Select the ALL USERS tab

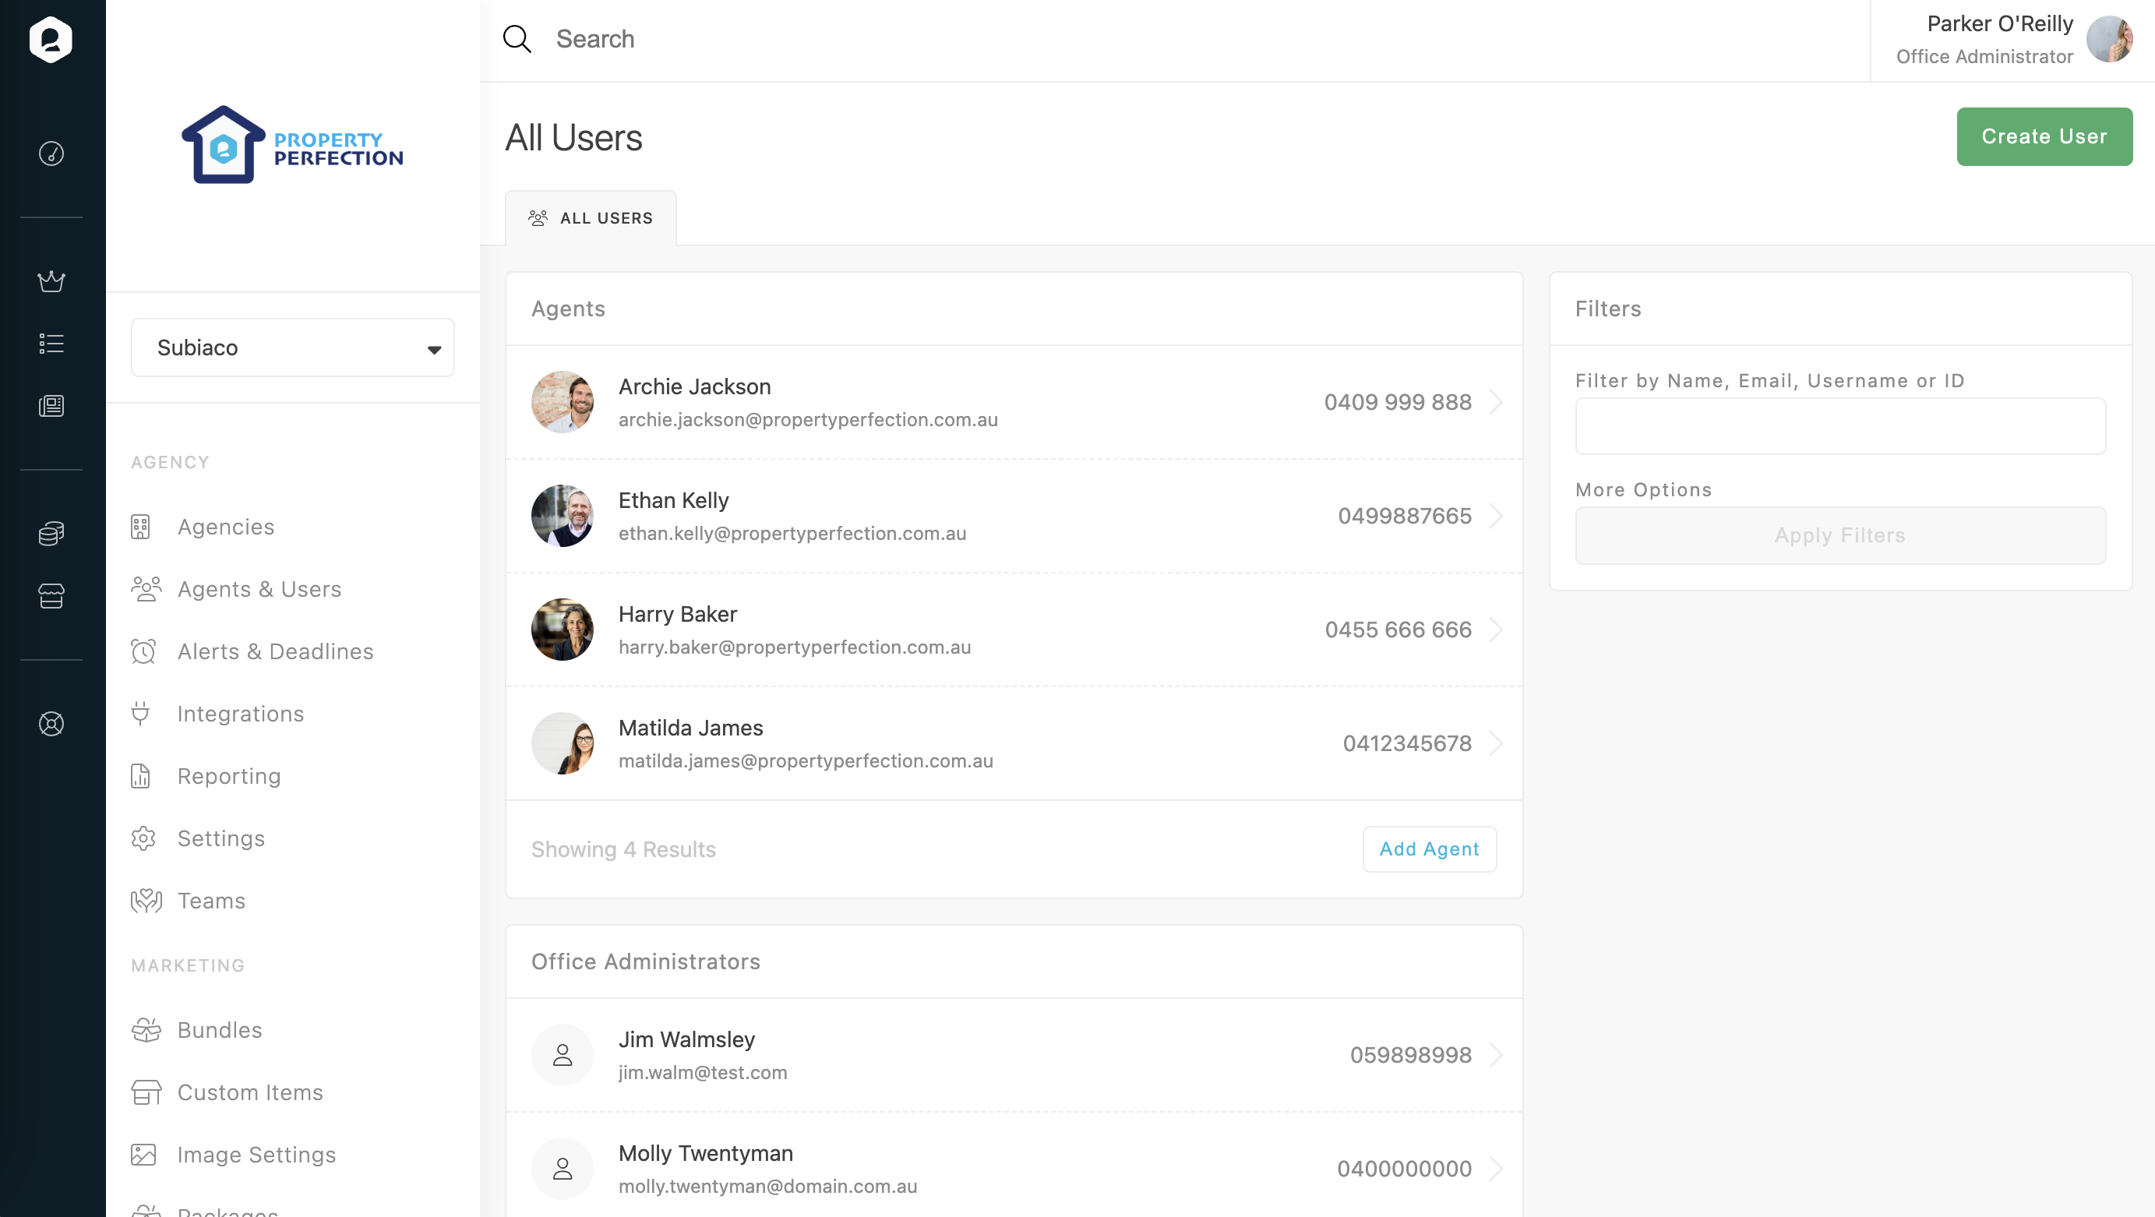(591, 218)
